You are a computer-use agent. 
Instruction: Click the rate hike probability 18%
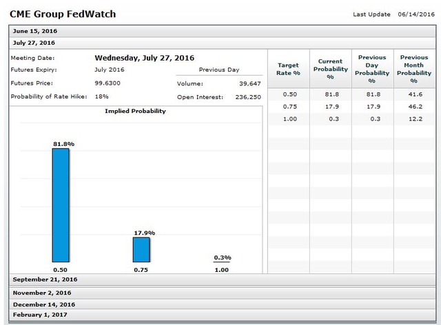101,96
